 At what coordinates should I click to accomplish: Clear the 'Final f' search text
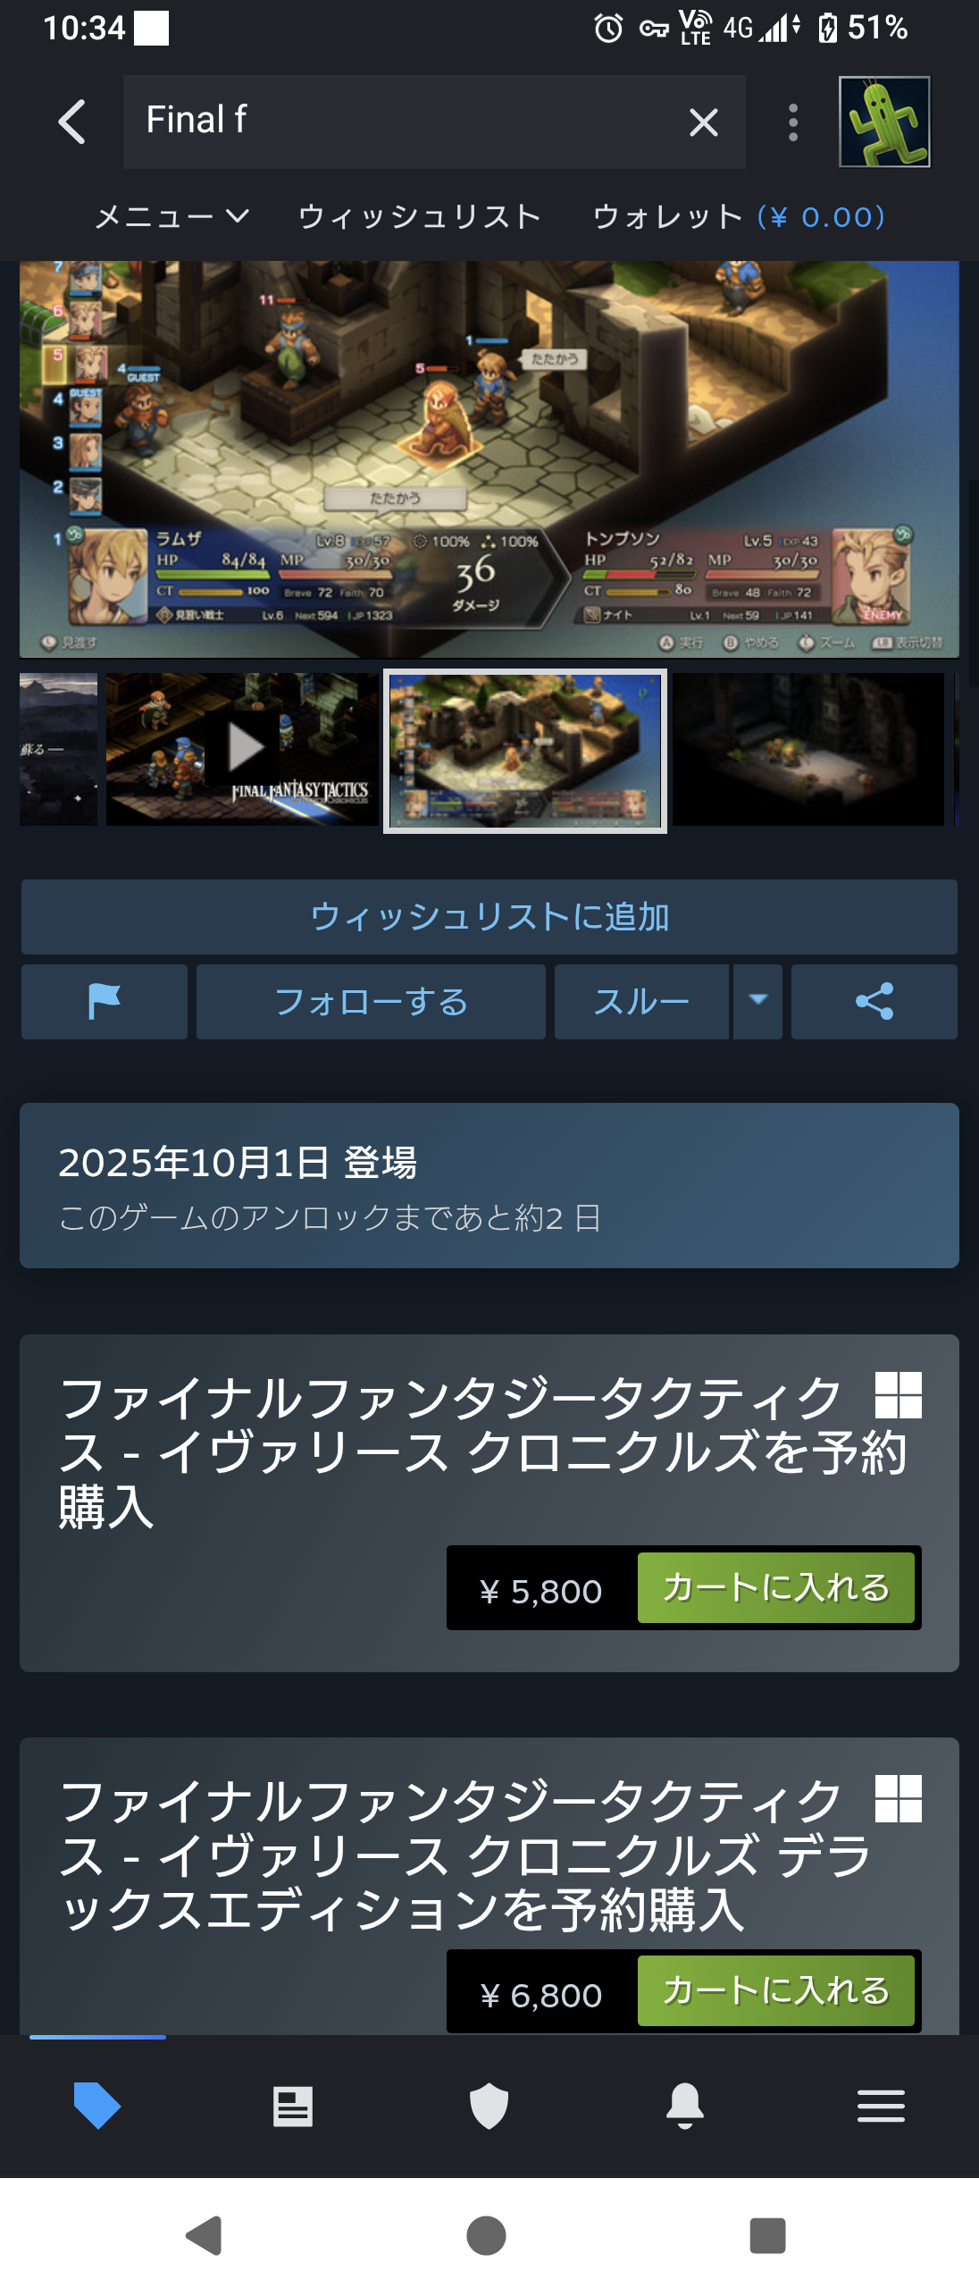[x=703, y=122]
